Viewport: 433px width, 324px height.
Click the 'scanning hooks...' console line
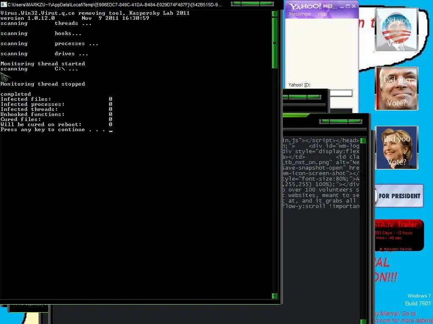pyautogui.click(x=41, y=33)
